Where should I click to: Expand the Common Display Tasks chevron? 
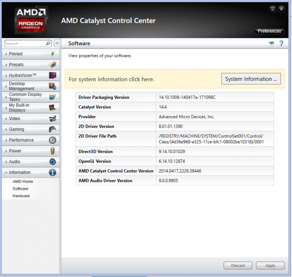[x=6, y=97]
